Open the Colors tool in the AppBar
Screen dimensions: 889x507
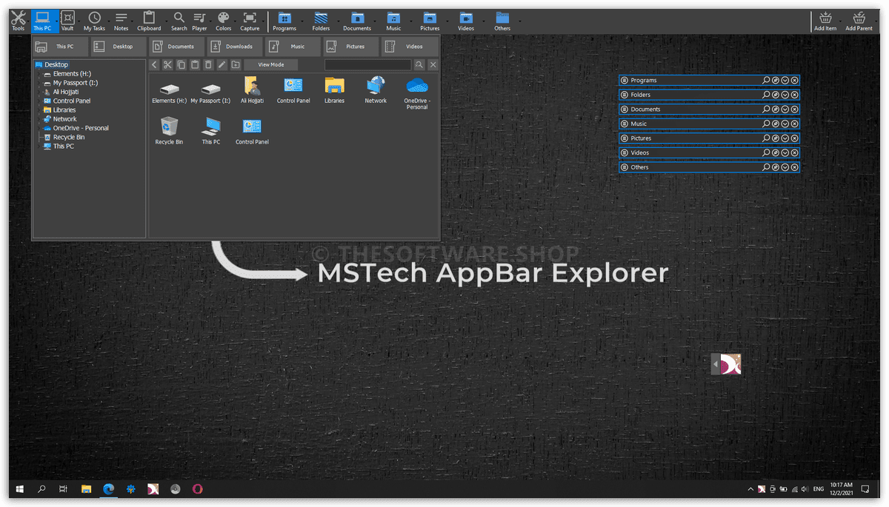coord(223,21)
